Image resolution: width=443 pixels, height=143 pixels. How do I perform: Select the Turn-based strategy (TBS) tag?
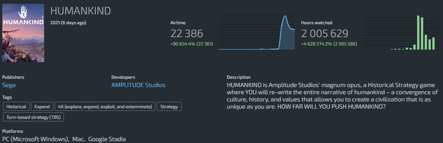click(x=33, y=117)
